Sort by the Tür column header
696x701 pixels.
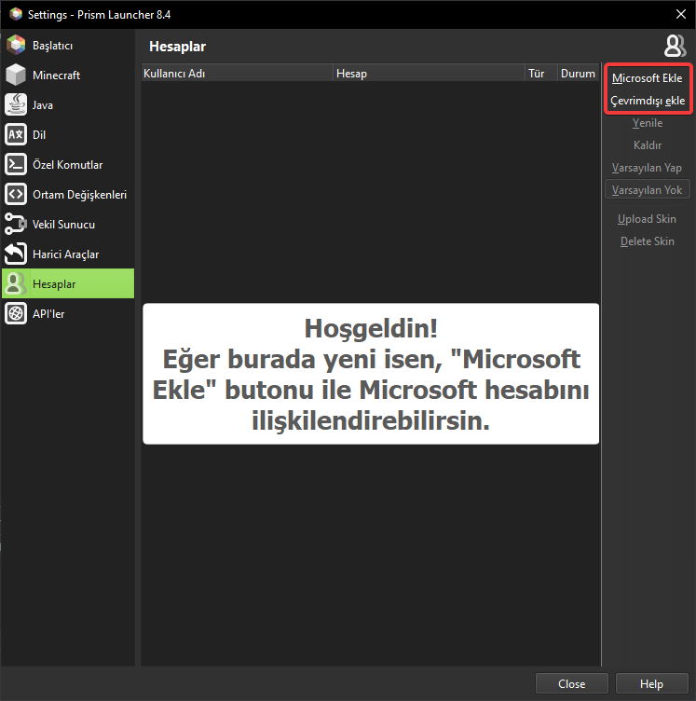point(541,74)
